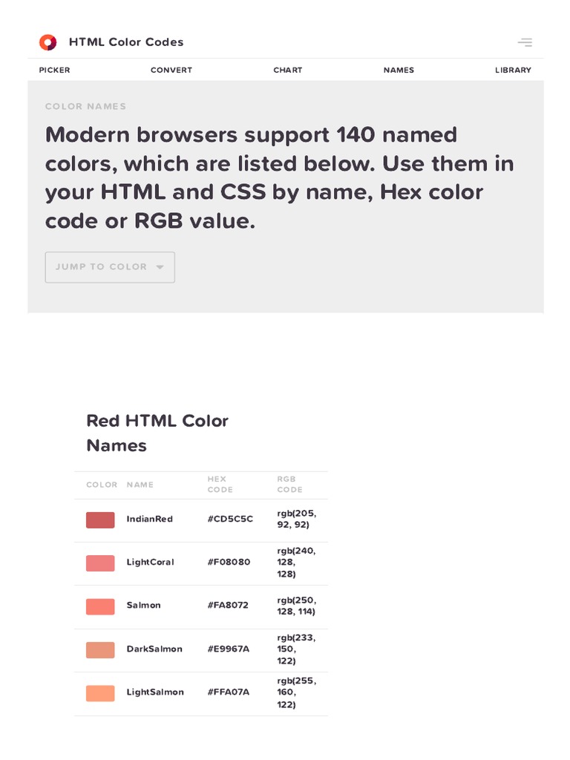This screenshot has width=570, height=760.
Task: Pick the DarkSalmon color swatch
Action: [x=100, y=649]
